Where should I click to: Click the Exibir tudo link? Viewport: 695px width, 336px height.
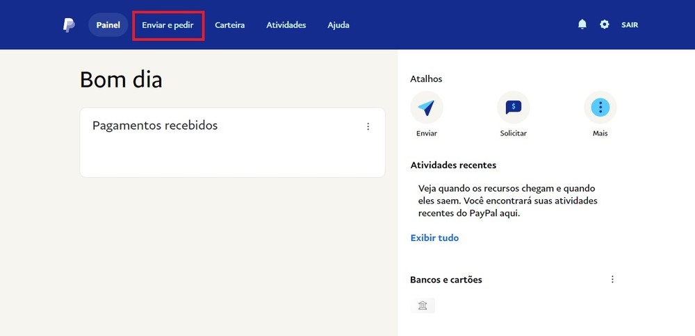point(434,238)
